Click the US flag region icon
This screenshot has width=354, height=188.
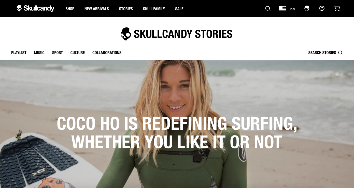(282, 8)
